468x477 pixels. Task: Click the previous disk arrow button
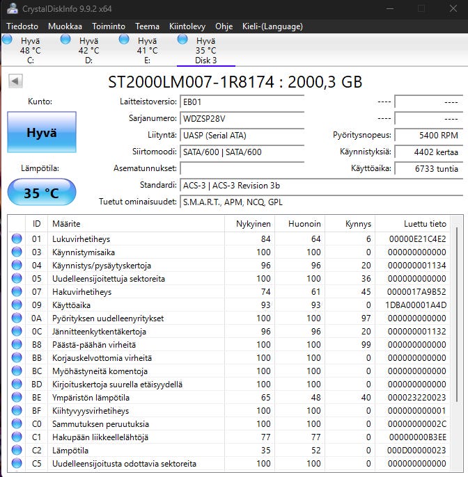(15, 81)
